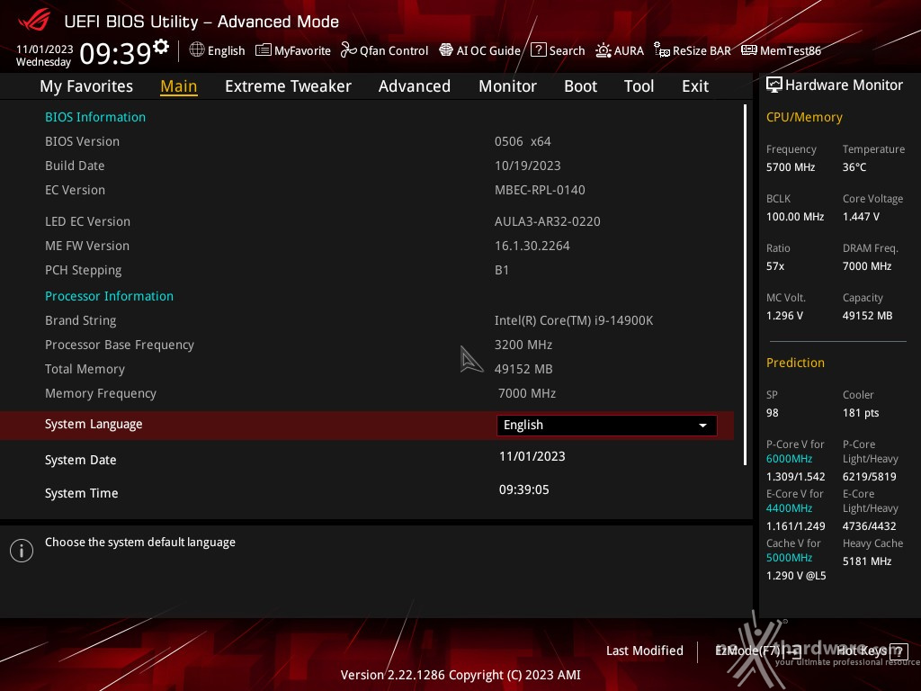Click the BIOS version value 0506 x64
Screen dimensions: 921x691
[x=523, y=141]
